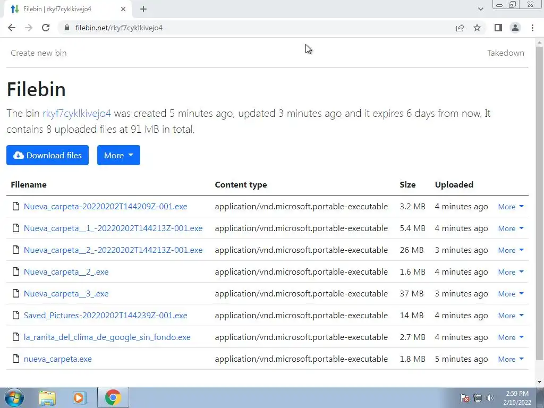
Task: Open the nueva_carpeta.exe file link
Action: pos(57,359)
